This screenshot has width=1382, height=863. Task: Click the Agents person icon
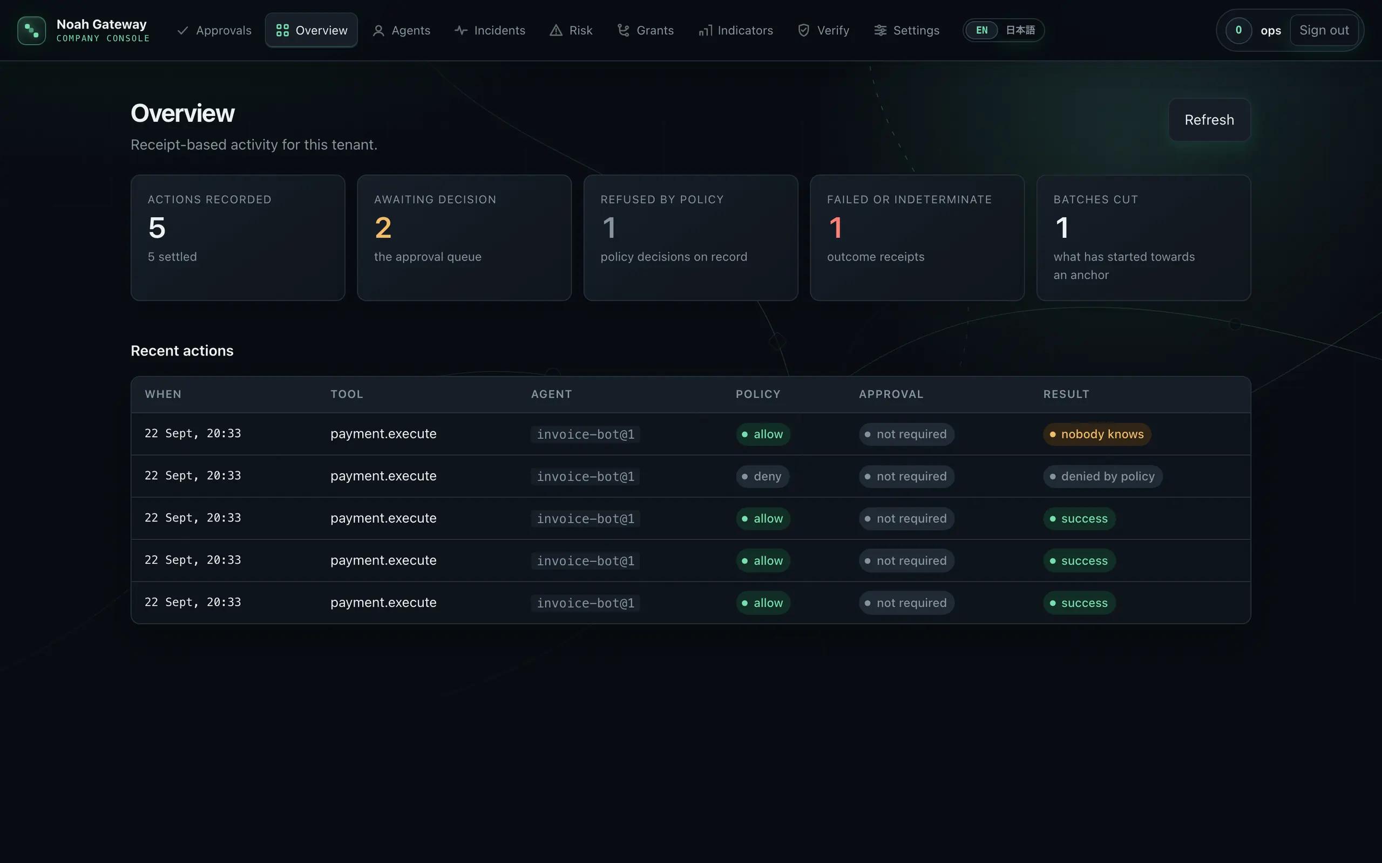coord(378,30)
